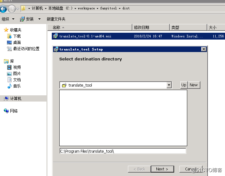Screen dimensions: 225x176
Task: Select 网络 in navigation pane
Action: 14,111
